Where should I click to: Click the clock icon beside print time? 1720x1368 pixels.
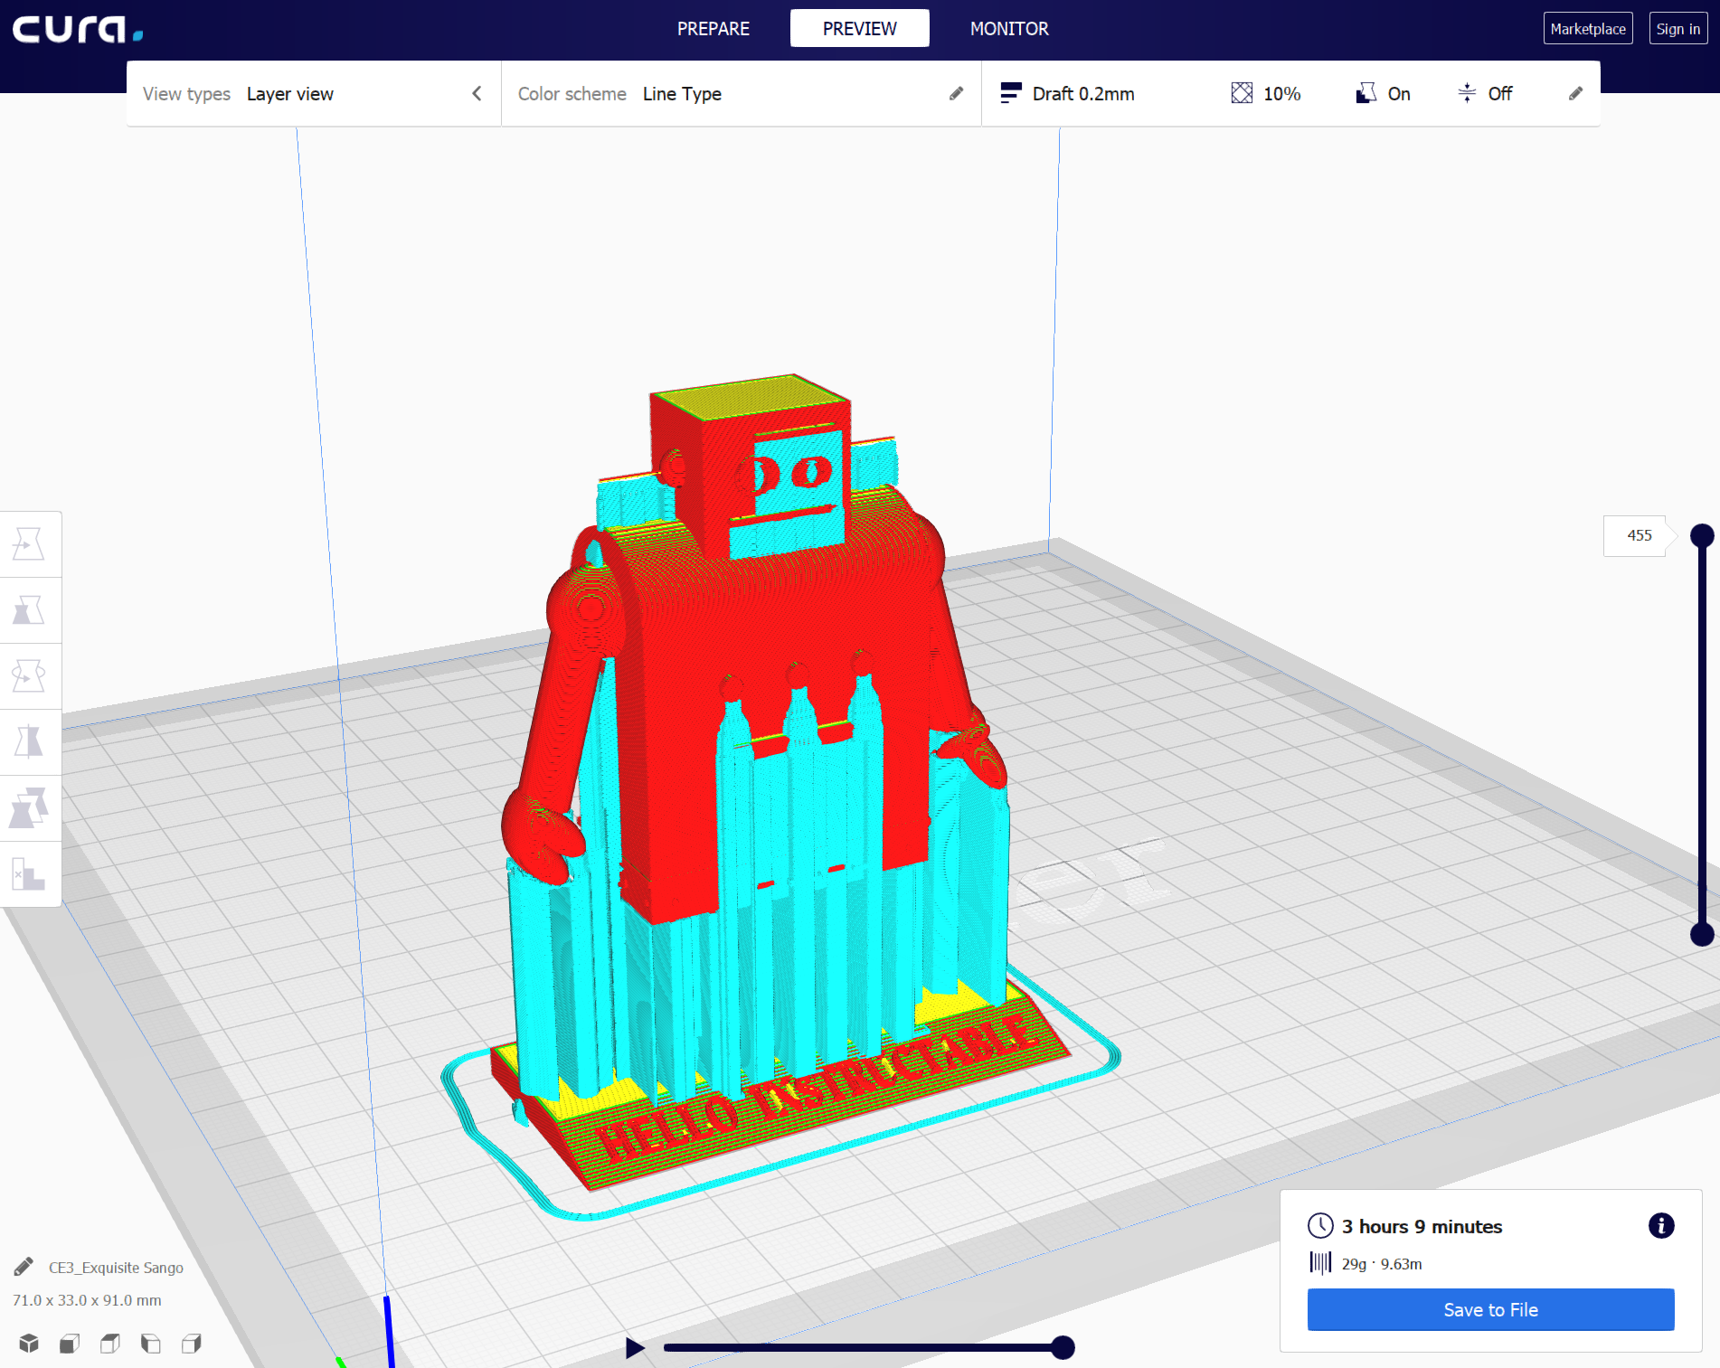(x=1320, y=1226)
